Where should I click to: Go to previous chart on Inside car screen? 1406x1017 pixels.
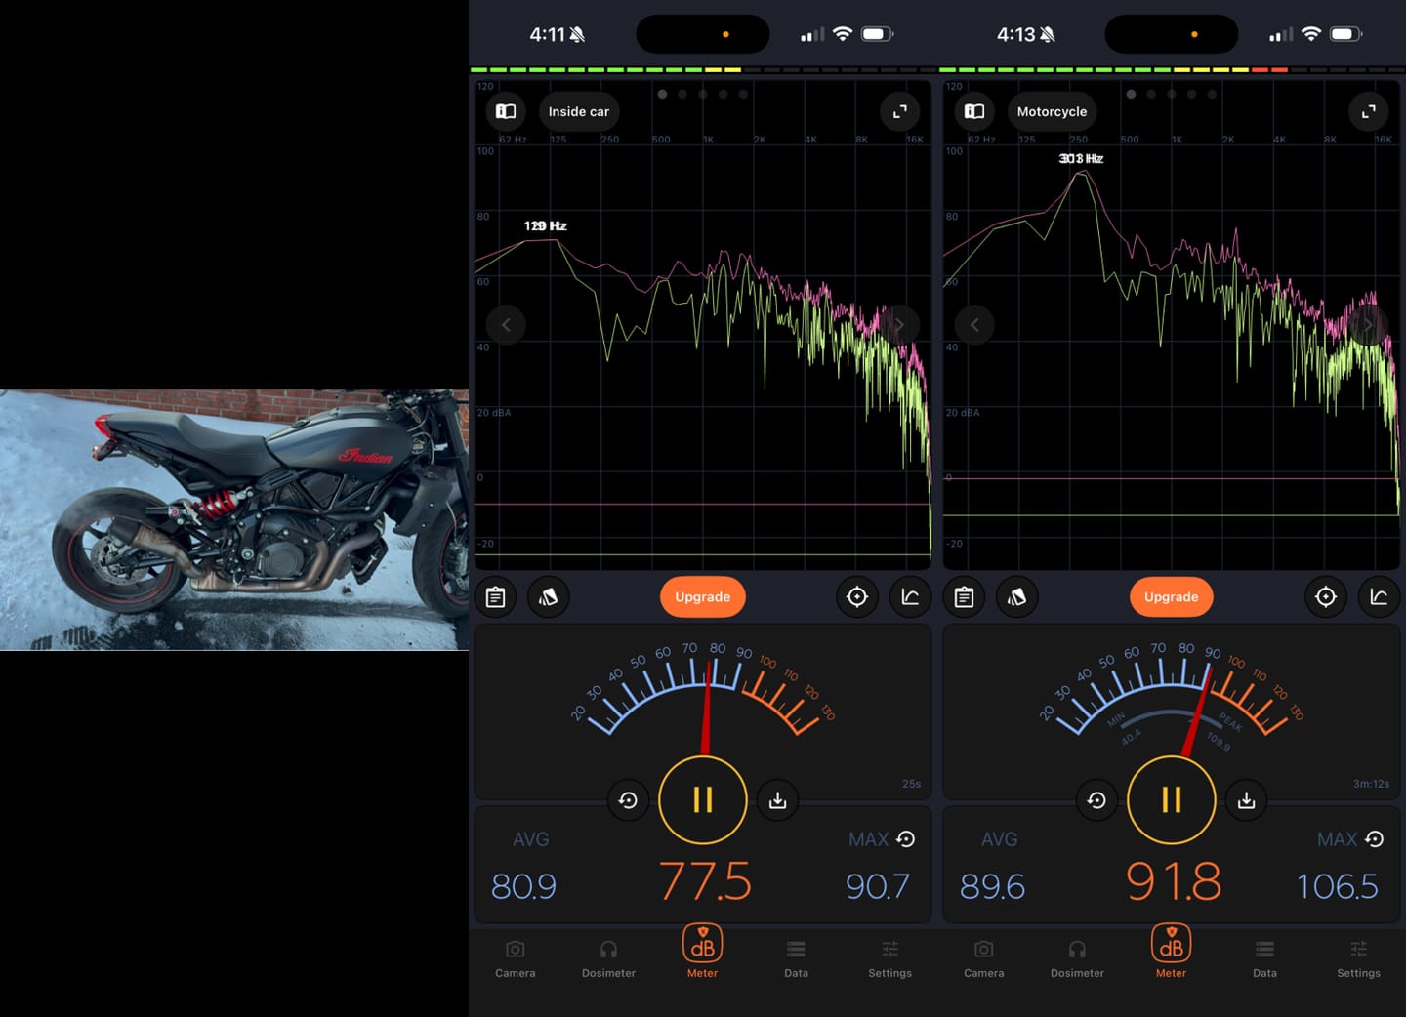click(506, 324)
